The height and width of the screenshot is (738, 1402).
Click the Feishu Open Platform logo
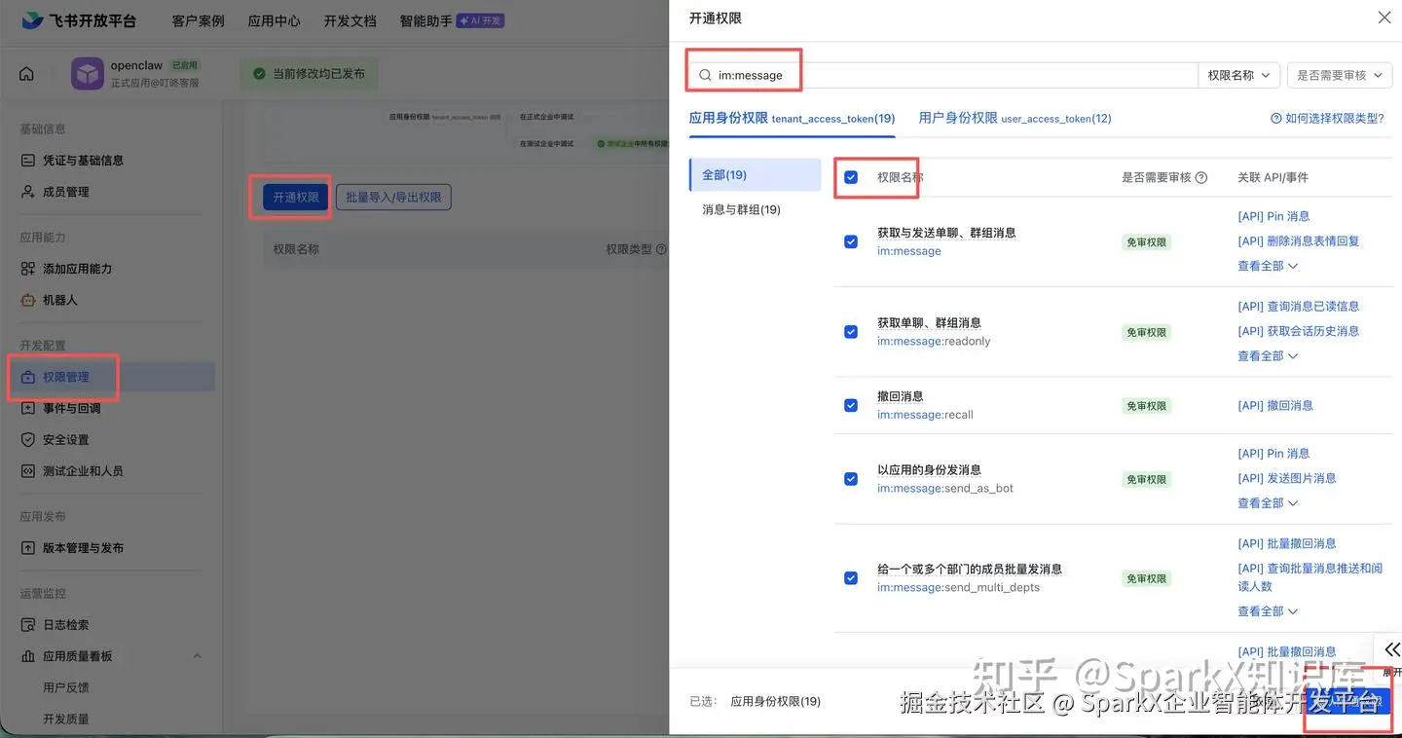click(79, 20)
